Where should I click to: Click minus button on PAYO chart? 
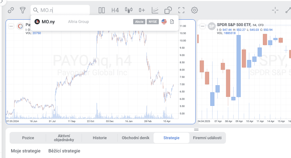click(11, 26)
